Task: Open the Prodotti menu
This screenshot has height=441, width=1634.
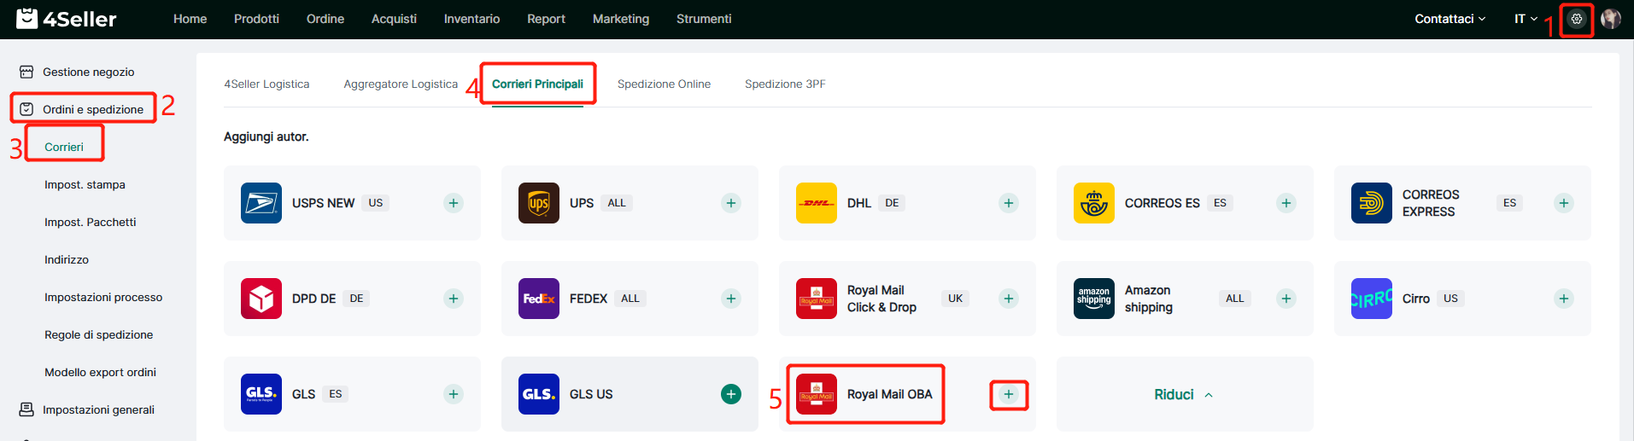Action: (x=256, y=19)
